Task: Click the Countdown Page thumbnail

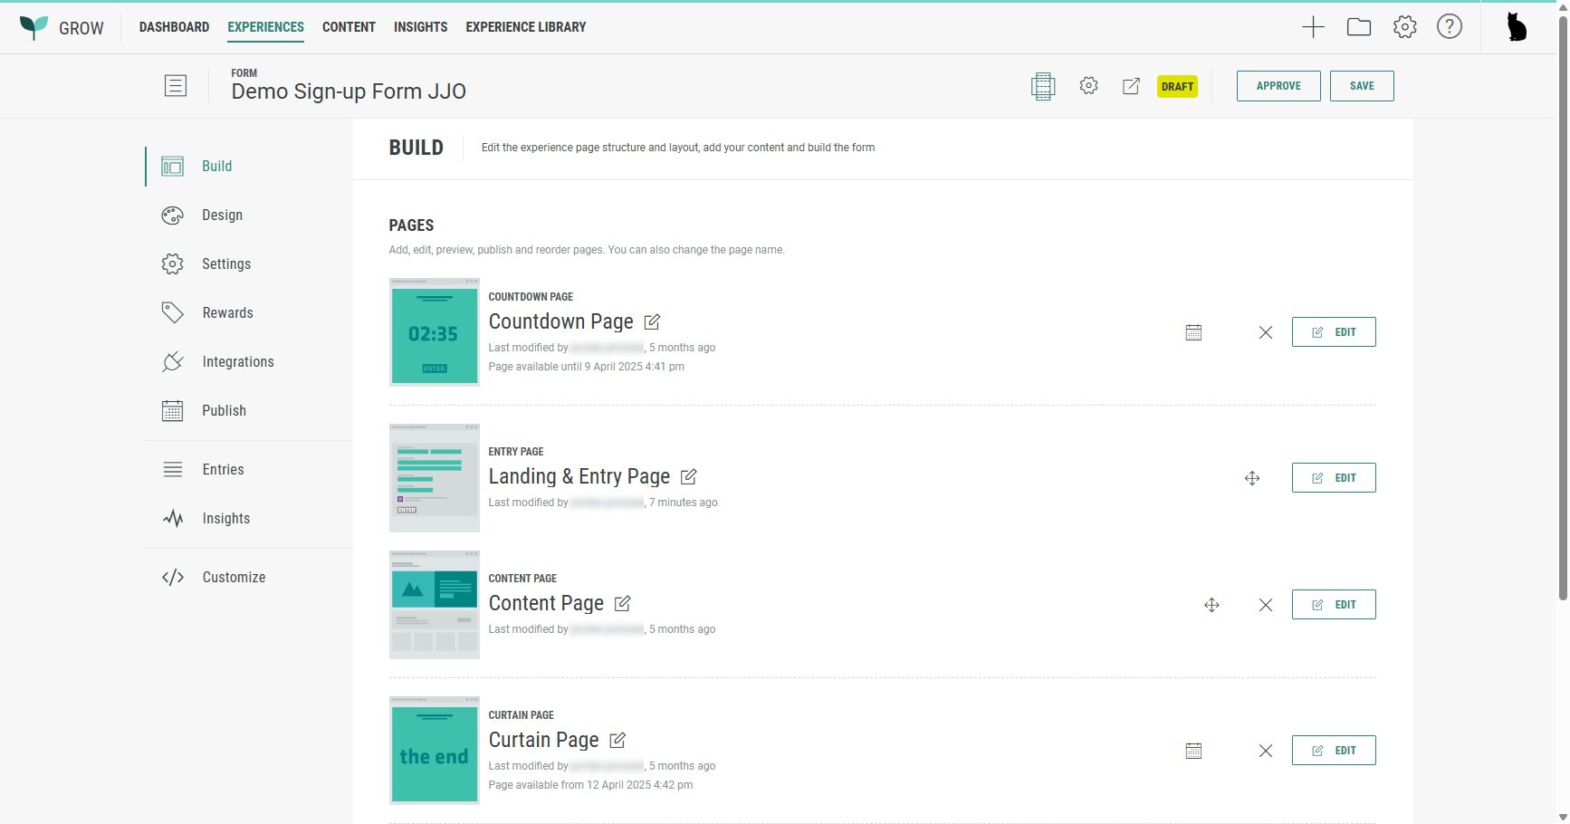Action: [434, 332]
